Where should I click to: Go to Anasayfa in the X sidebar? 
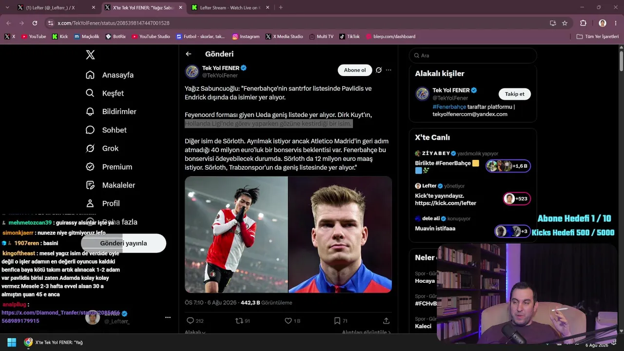pos(110,75)
